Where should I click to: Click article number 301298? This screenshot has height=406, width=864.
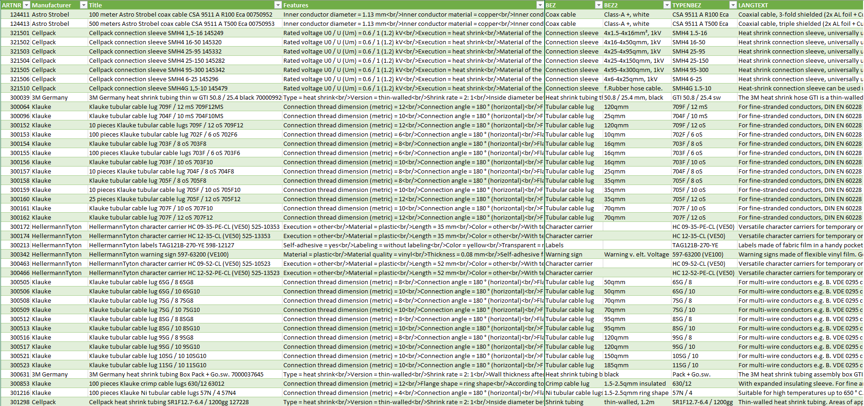coord(16,402)
